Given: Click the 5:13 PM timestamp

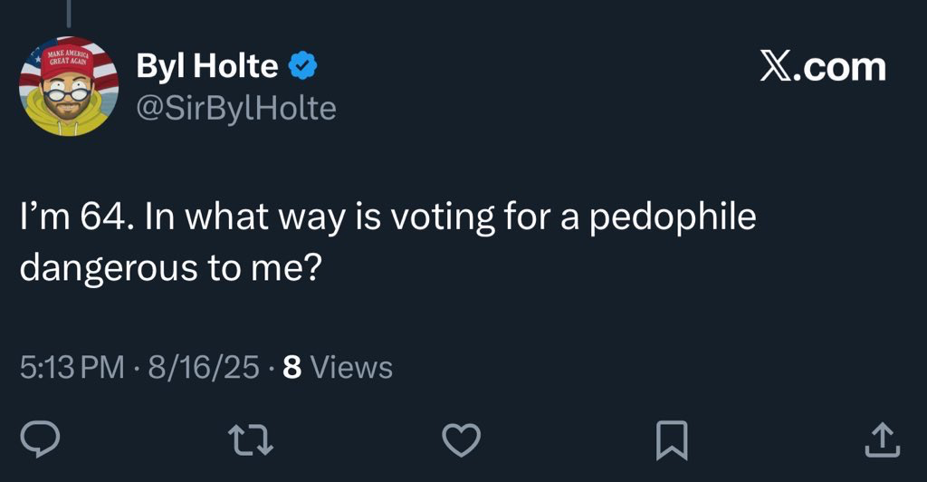Looking at the screenshot, I should click(72, 367).
